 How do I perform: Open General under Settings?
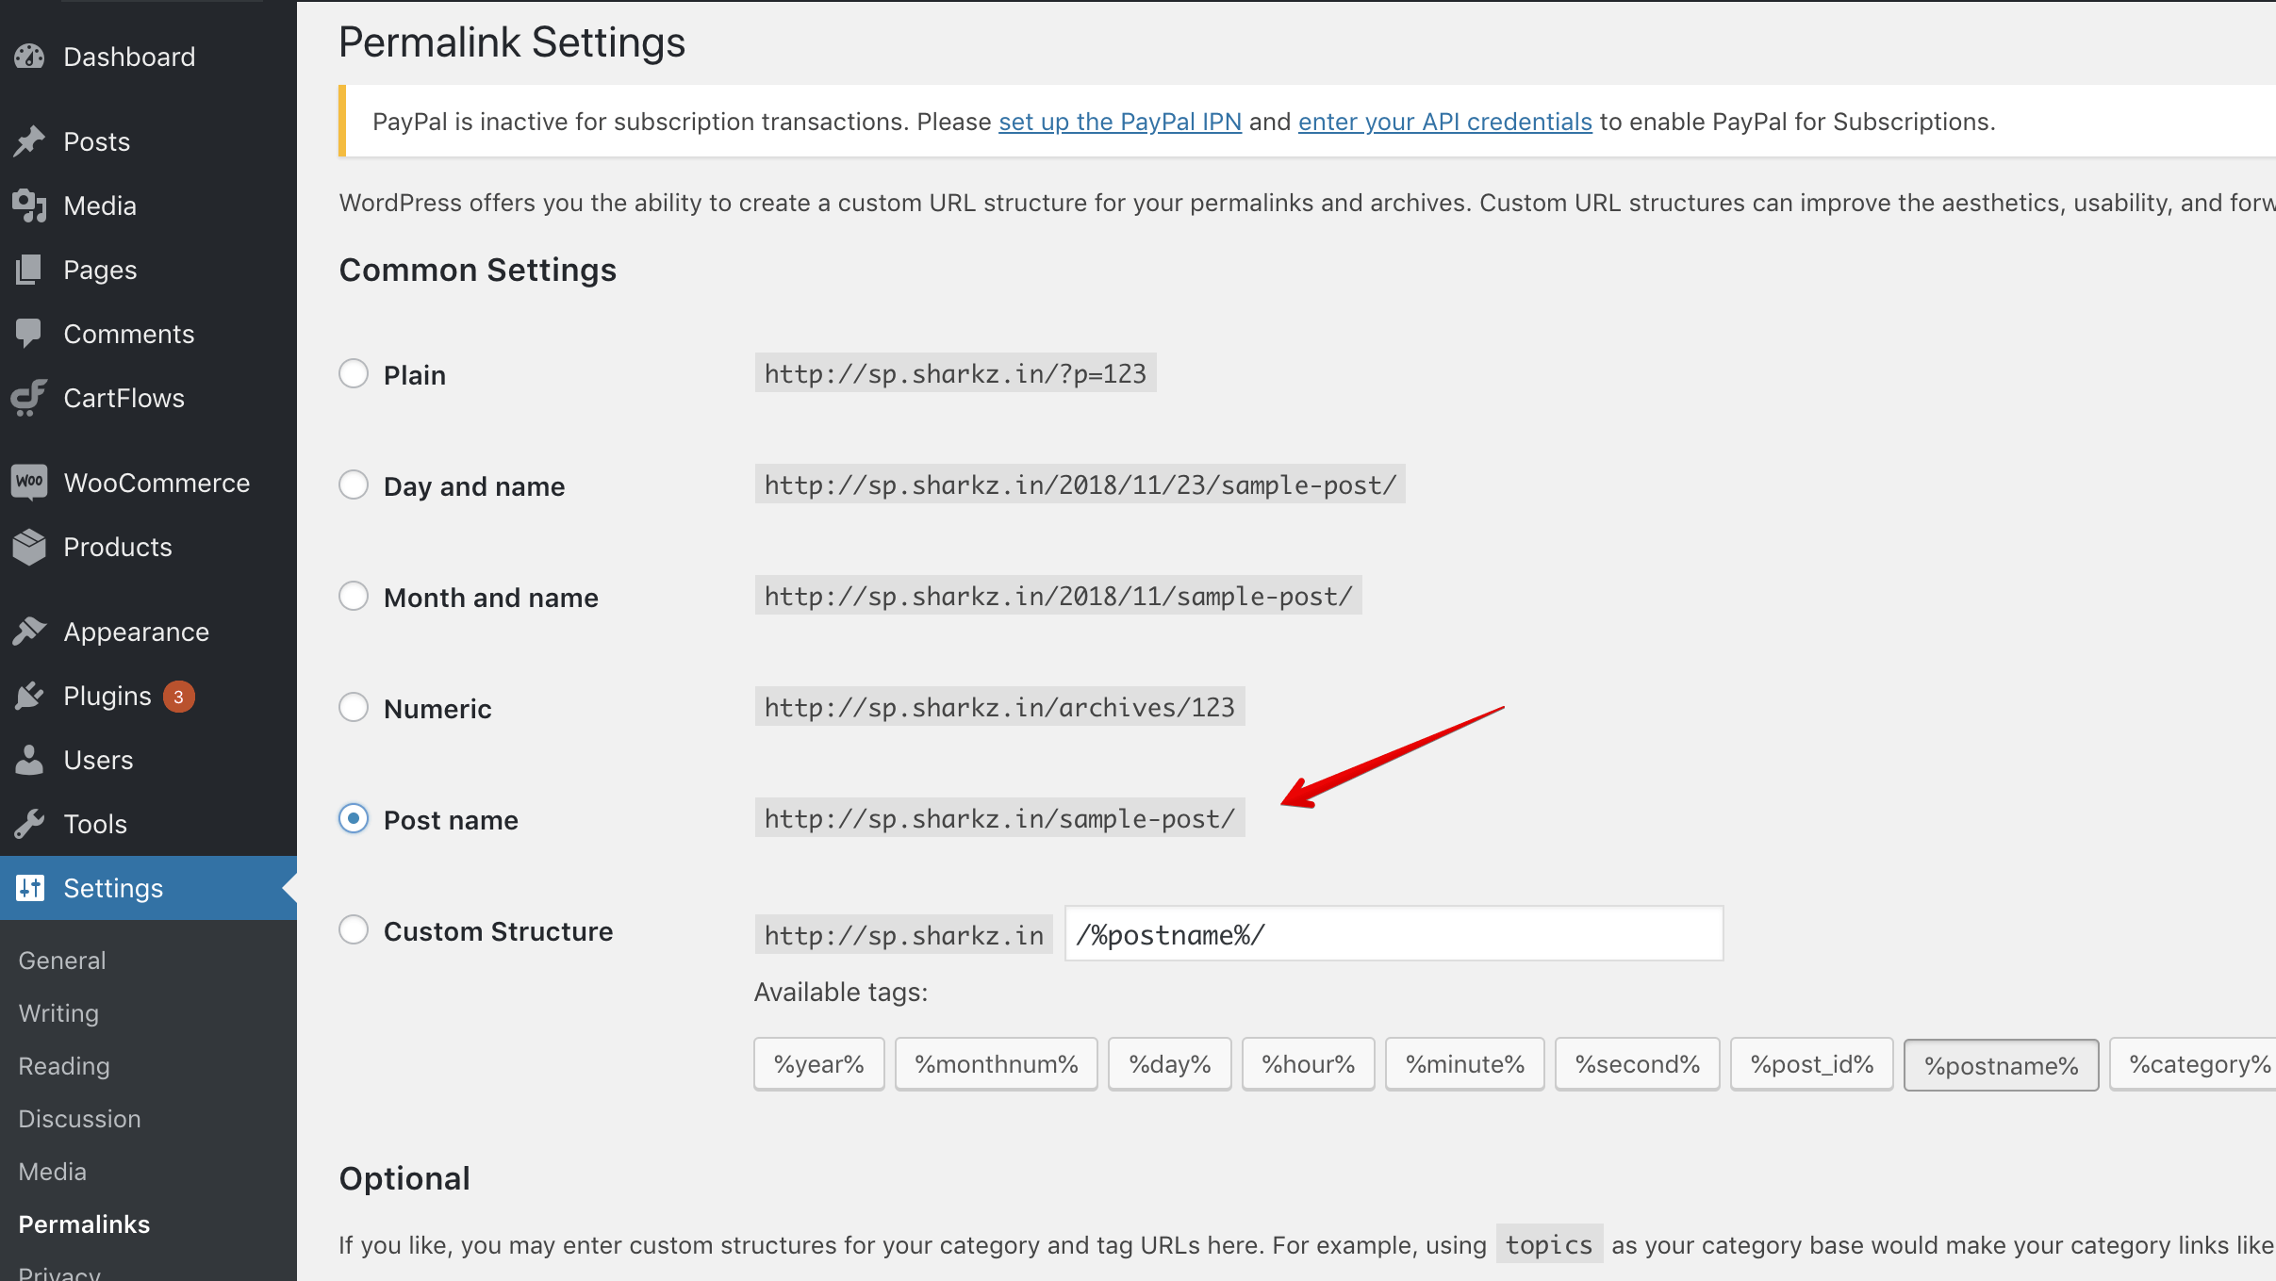[62, 961]
